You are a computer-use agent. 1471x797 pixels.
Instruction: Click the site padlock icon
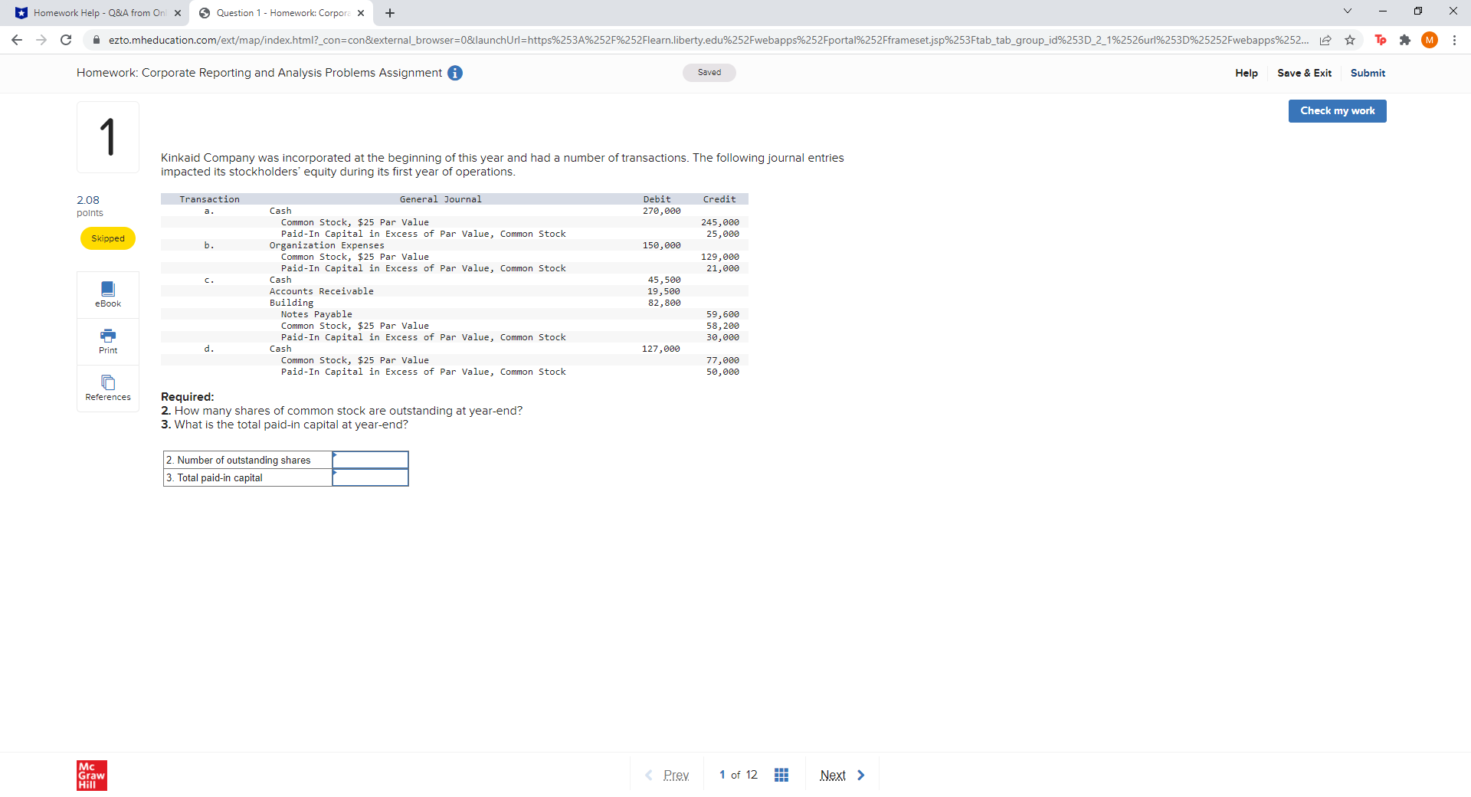pyautogui.click(x=96, y=40)
